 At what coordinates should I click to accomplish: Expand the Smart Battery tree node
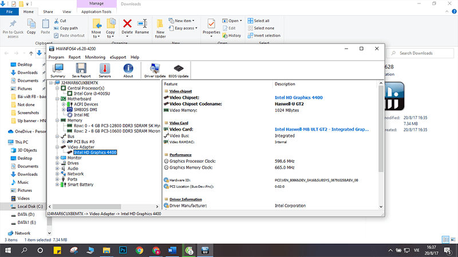point(57,184)
